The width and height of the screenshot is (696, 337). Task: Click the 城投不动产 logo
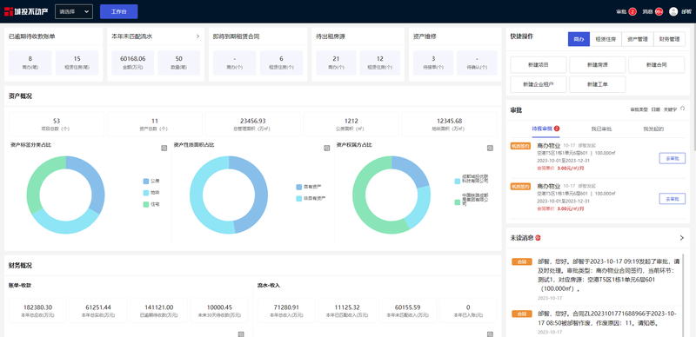[x=26, y=11]
